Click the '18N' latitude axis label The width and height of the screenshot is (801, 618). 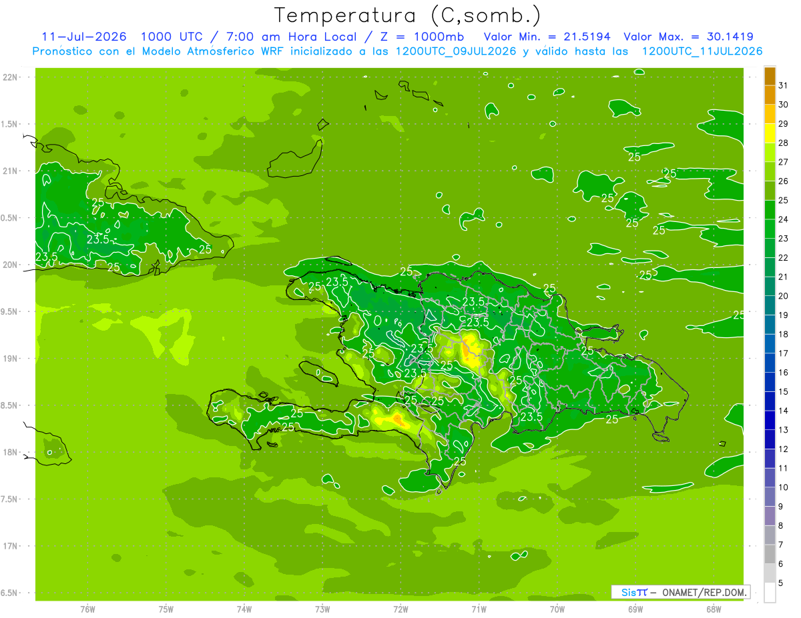10,453
